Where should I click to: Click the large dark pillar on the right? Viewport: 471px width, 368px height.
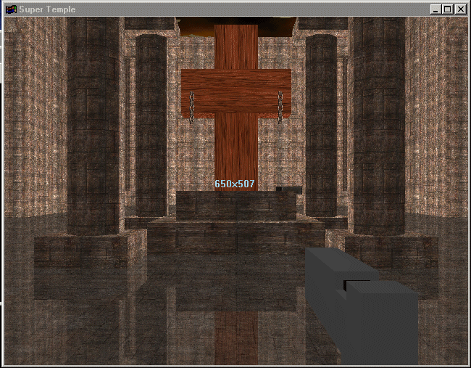378,123
